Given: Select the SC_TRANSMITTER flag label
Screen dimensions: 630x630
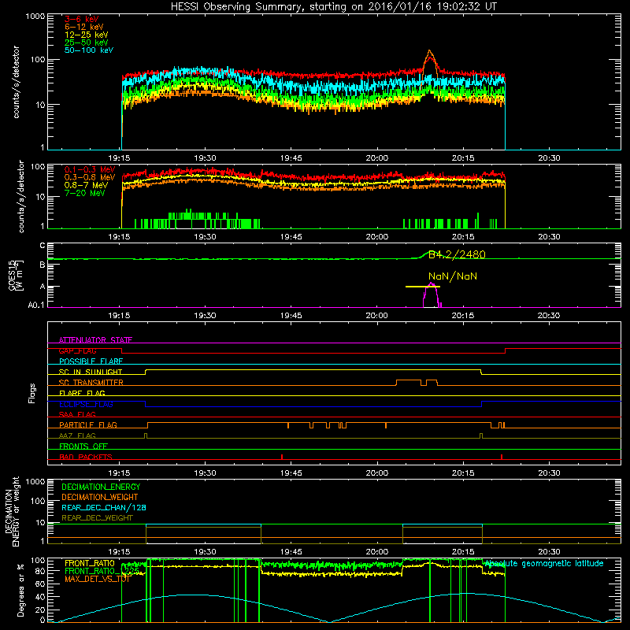Looking at the screenshot, I should coord(91,383).
